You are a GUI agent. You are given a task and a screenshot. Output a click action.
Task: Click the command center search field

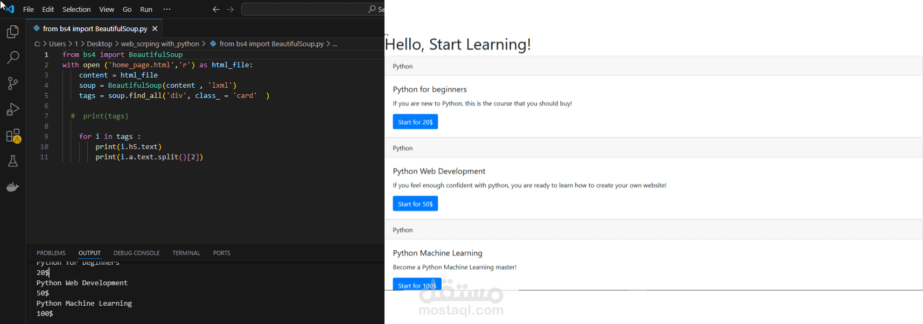pyautogui.click(x=313, y=9)
